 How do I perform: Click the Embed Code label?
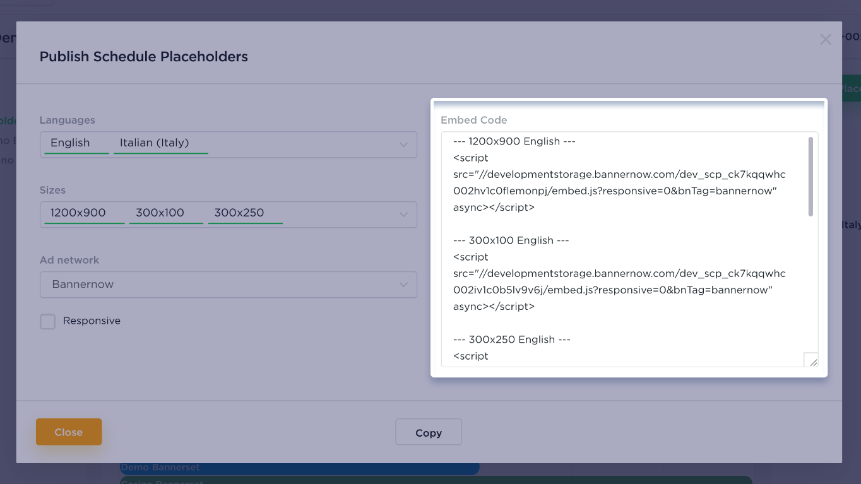click(x=474, y=120)
